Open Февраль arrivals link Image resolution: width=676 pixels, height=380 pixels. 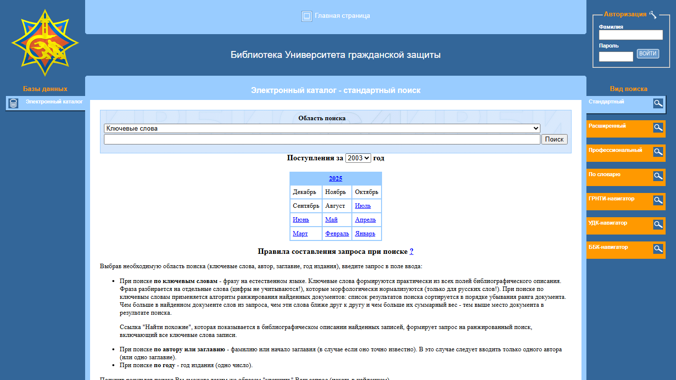pos(337,234)
